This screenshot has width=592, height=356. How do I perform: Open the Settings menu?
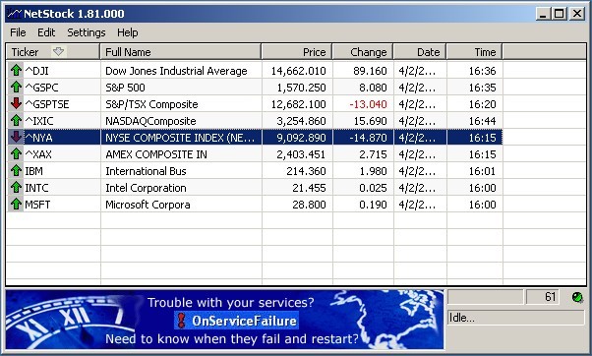point(87,32)
